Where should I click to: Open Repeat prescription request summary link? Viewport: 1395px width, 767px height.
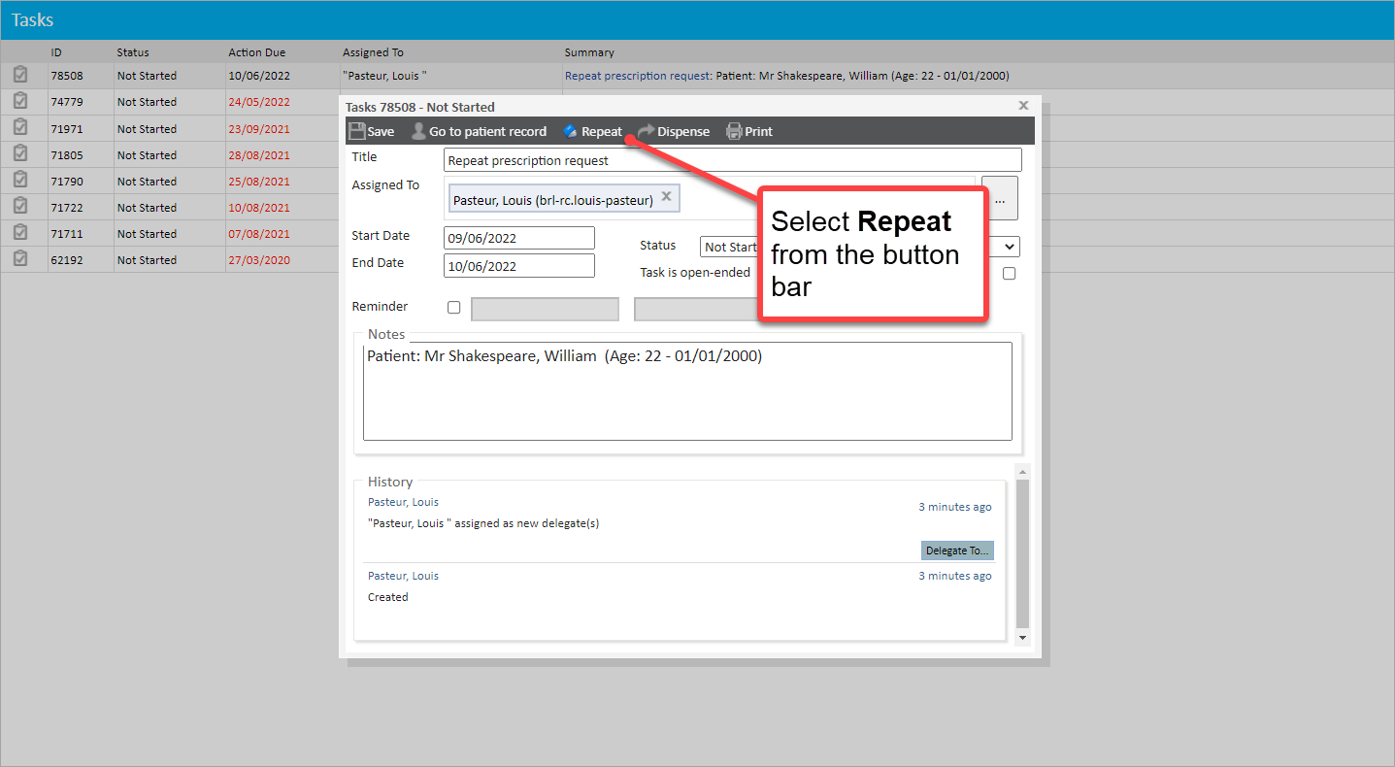[638, 76]
